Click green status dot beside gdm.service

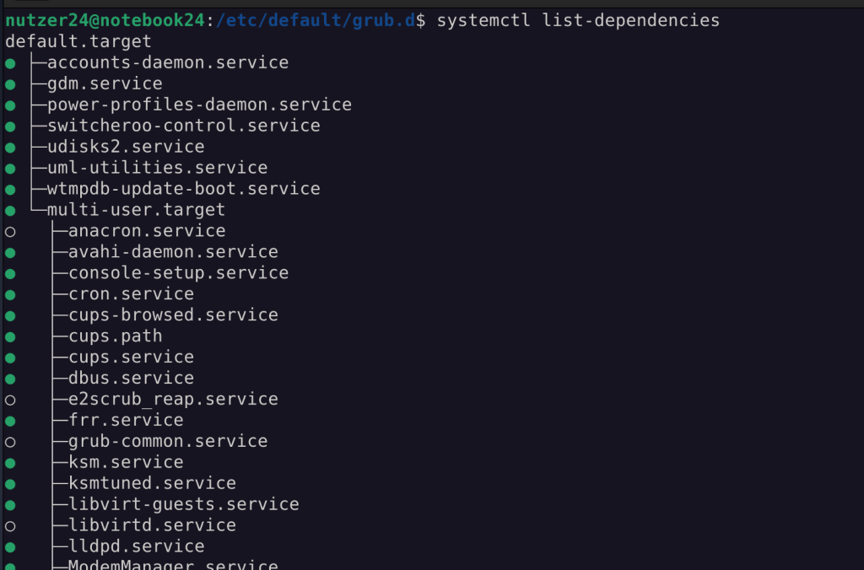(10, 85)
